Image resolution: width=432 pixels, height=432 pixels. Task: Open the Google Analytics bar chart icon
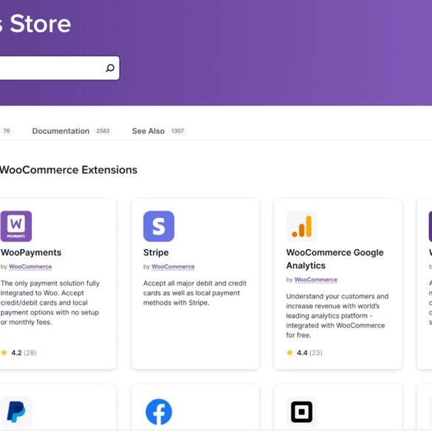click(x=302, y=226)
